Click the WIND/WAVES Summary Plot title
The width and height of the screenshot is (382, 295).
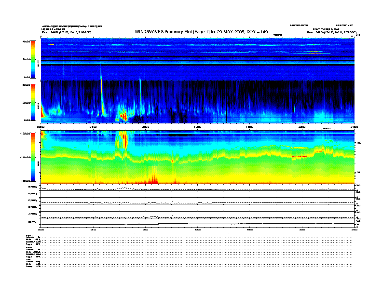[201, 32]
